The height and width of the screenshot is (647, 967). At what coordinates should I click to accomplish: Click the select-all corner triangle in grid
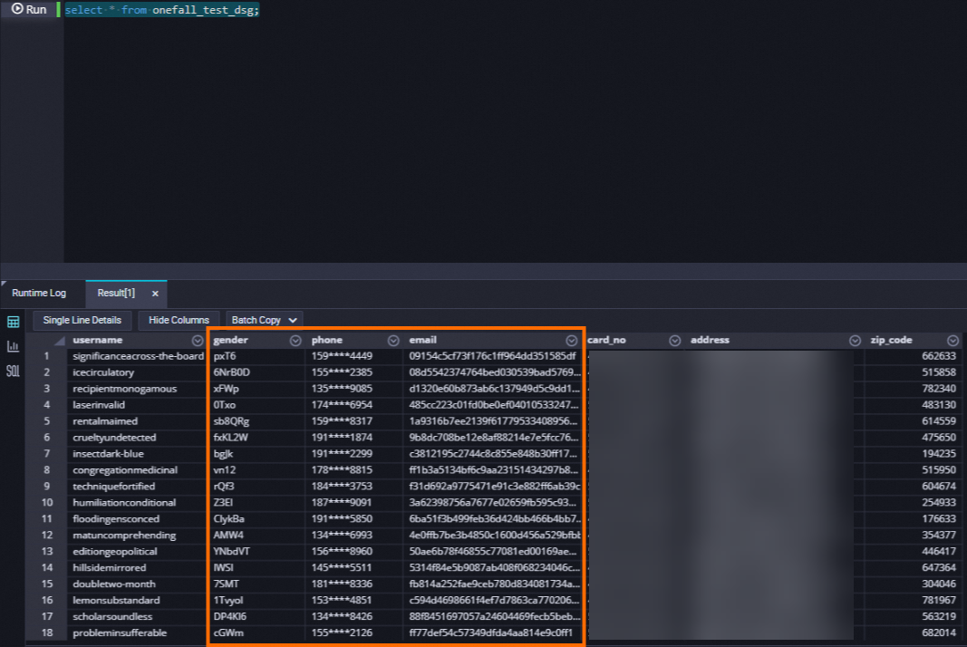(x=60, y=341)
